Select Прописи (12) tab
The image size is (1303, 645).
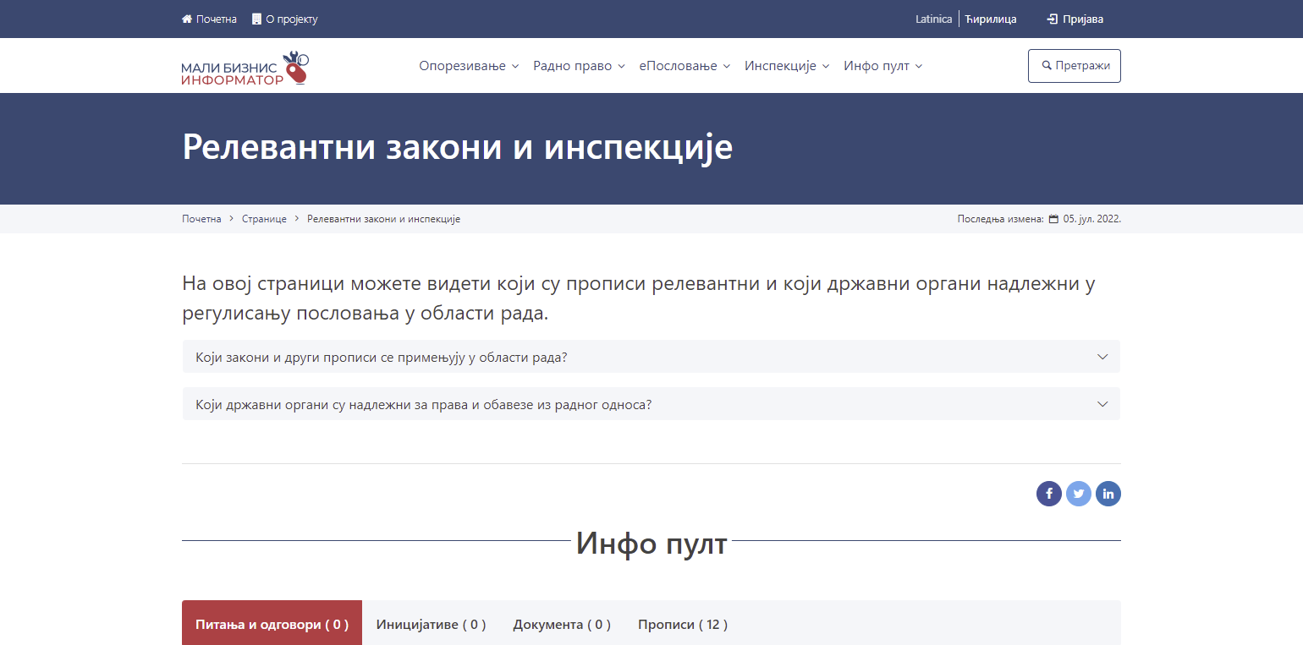click(x=683, y=624)
